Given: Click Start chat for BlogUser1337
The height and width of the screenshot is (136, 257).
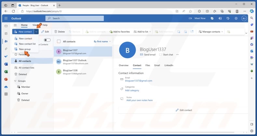Looking at the screenshot, I should 166,55.
